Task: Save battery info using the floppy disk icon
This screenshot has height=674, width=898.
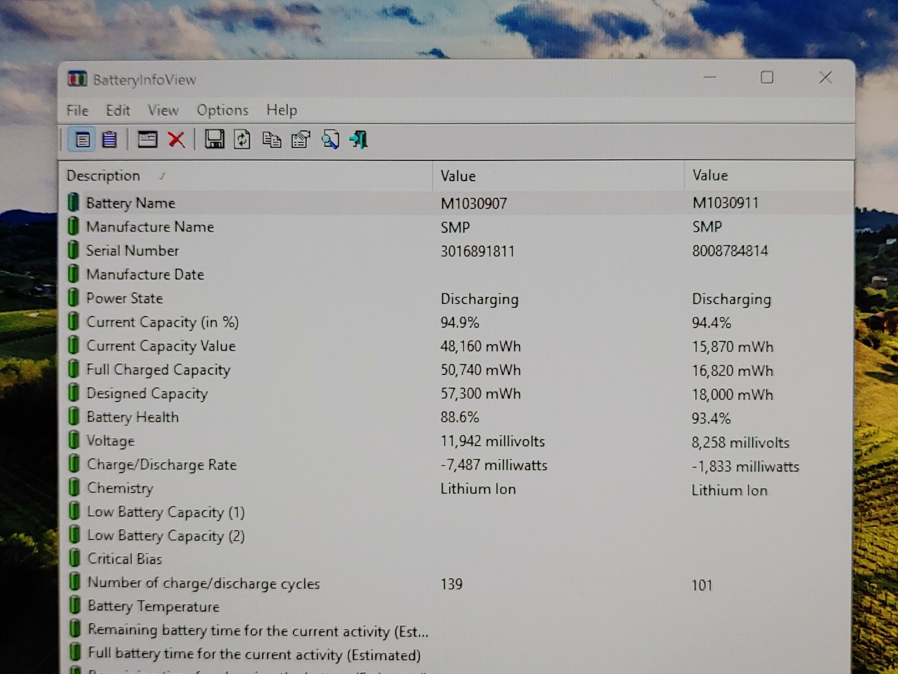Action: click(215, 140)
